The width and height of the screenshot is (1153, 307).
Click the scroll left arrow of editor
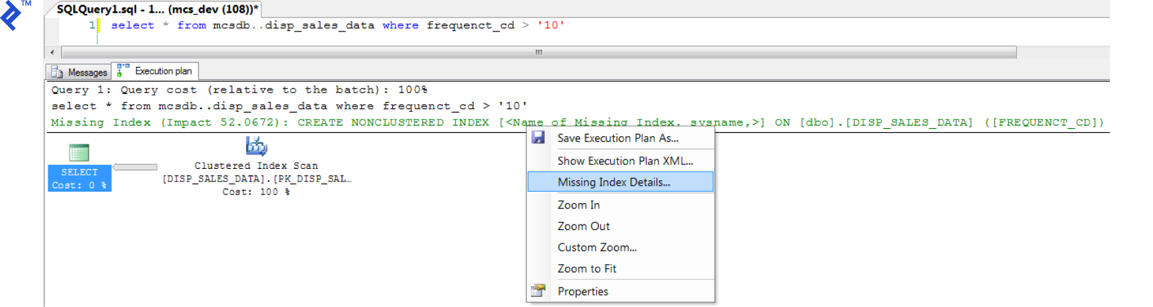coord(52,52)
